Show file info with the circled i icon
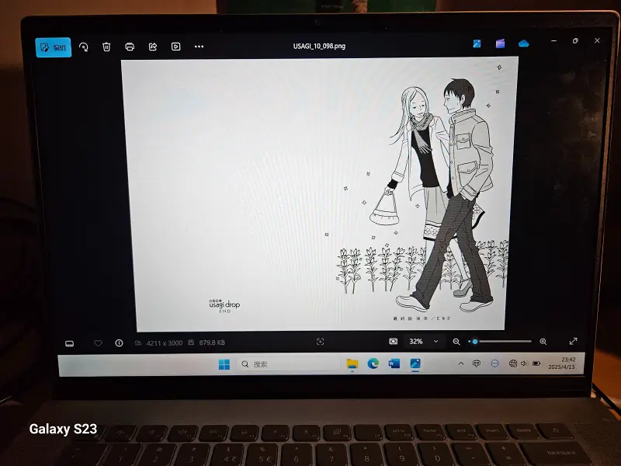 (x=119, y=343)
